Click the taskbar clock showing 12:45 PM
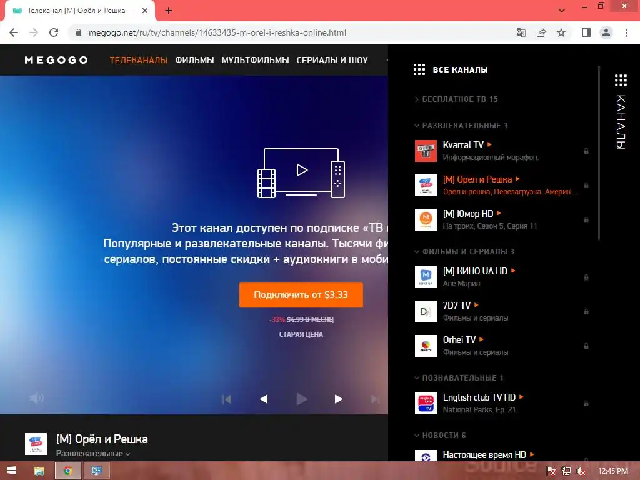640x480 pixels. coord(613,471)
